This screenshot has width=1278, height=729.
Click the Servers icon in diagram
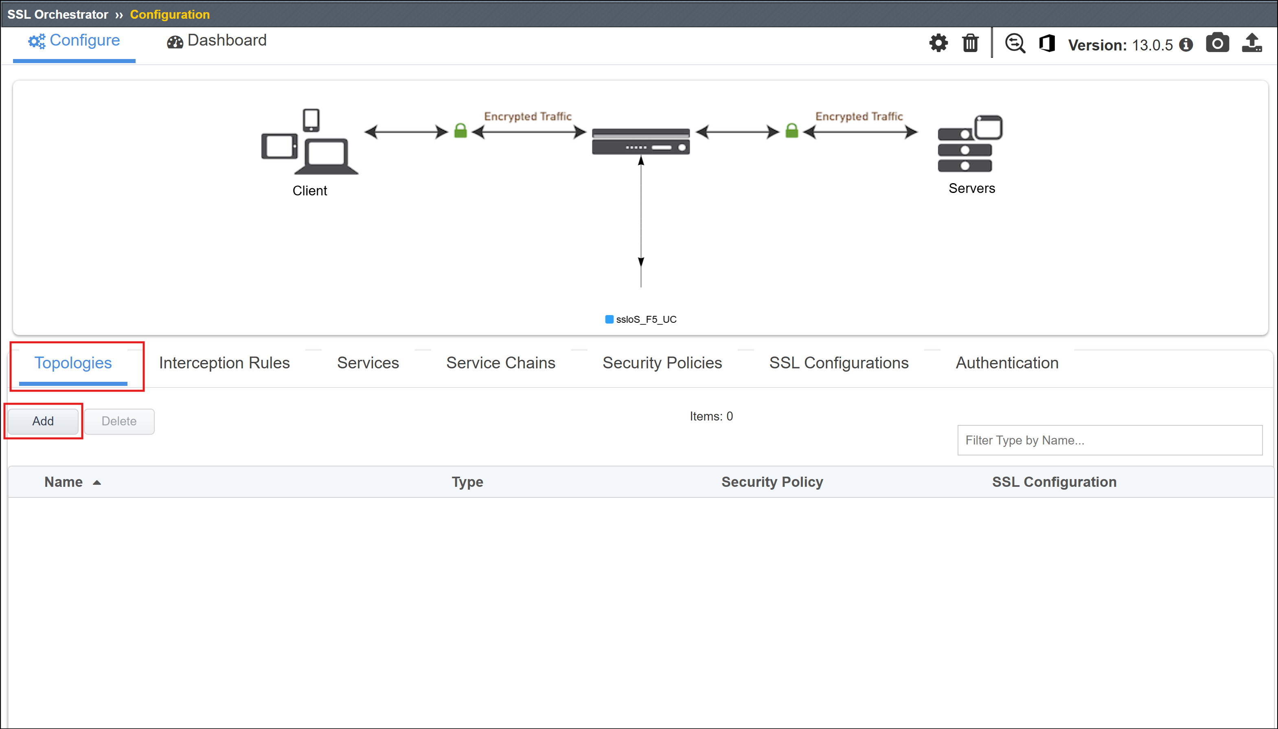[x=970, y=144]
